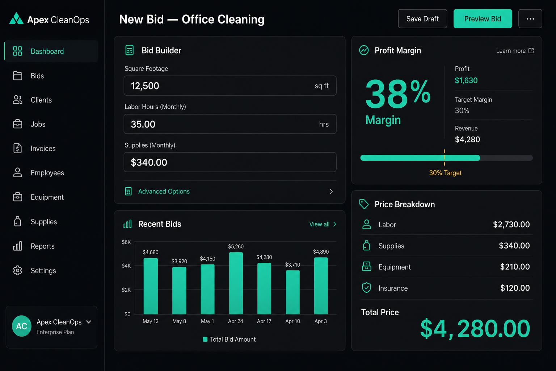Click the Supplies bottle icon
Viewport: 556px width, 371px height.
pyautogui.click(x=17, y=221)
